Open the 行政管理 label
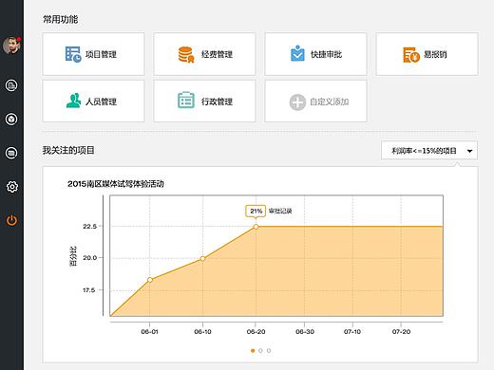This screenshot has height=370, width=494. [x=217, y=102]
